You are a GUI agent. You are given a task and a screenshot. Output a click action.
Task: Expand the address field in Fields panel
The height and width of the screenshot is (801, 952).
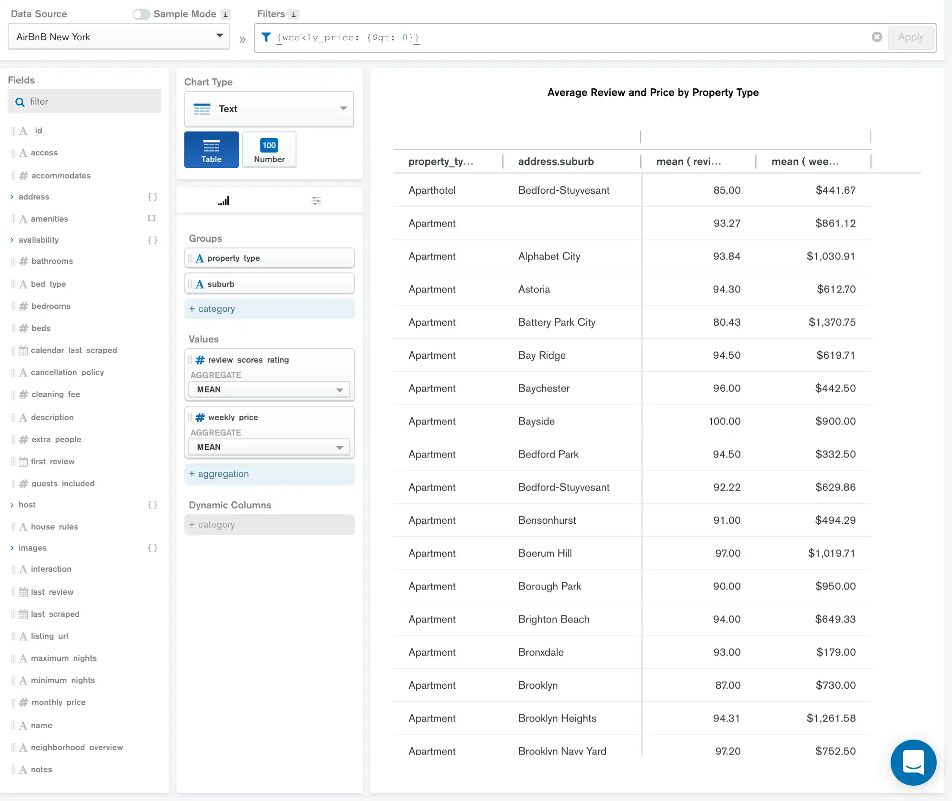(x=11, y=196)
